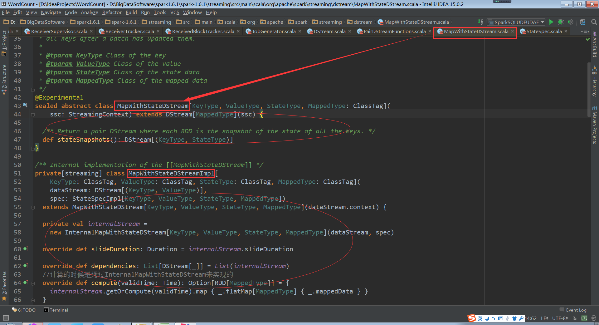Show hidden editor tabs list
Viewport: 599px width, 325px height.
pos(585,32)
